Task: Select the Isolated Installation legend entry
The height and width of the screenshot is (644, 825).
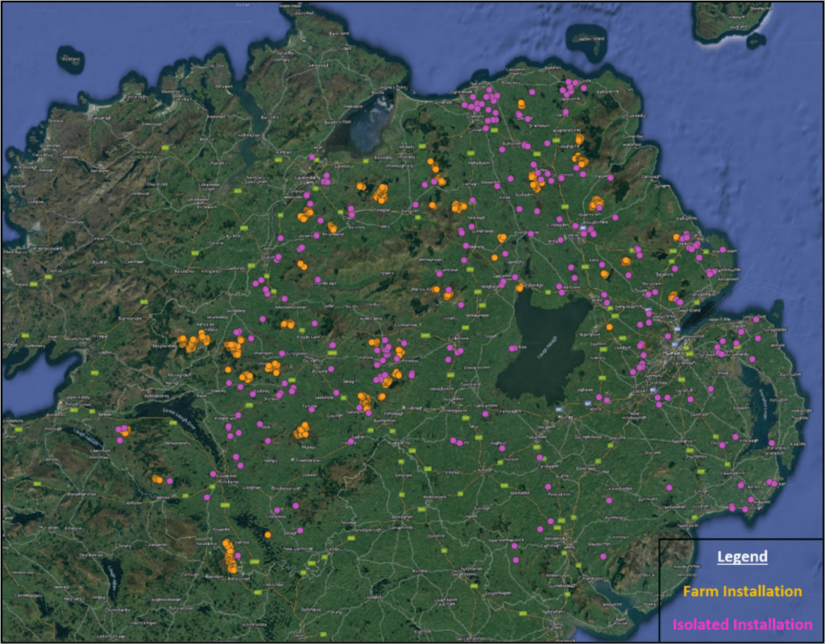Action: click(742, 624)
